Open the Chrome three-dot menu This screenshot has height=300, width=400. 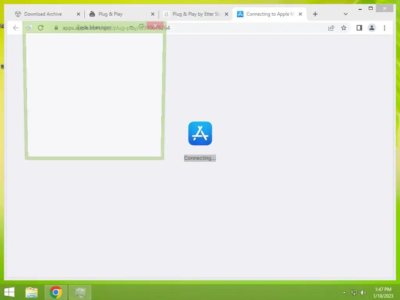384,28
